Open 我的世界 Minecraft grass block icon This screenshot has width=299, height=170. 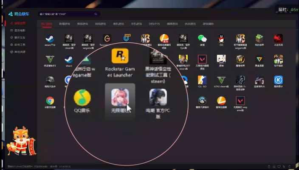260,38
